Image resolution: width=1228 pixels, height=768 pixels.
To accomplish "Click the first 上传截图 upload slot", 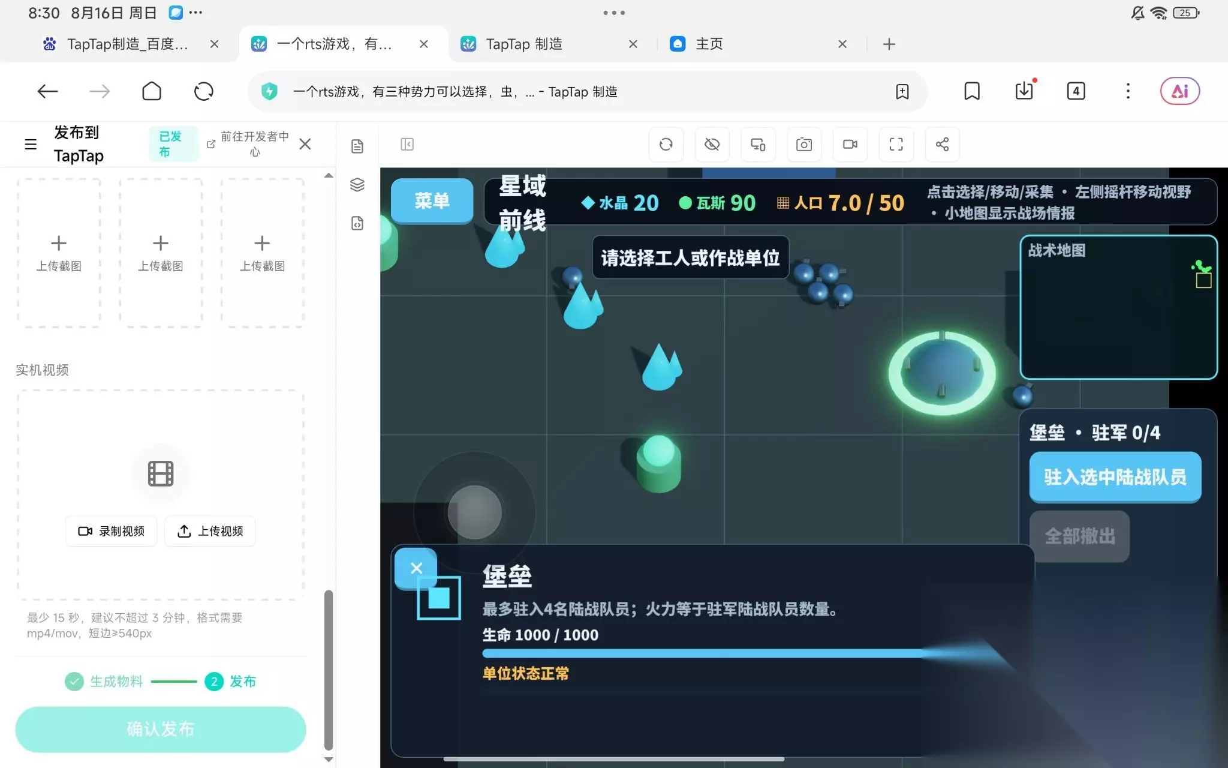I will [x=59, y=253].
